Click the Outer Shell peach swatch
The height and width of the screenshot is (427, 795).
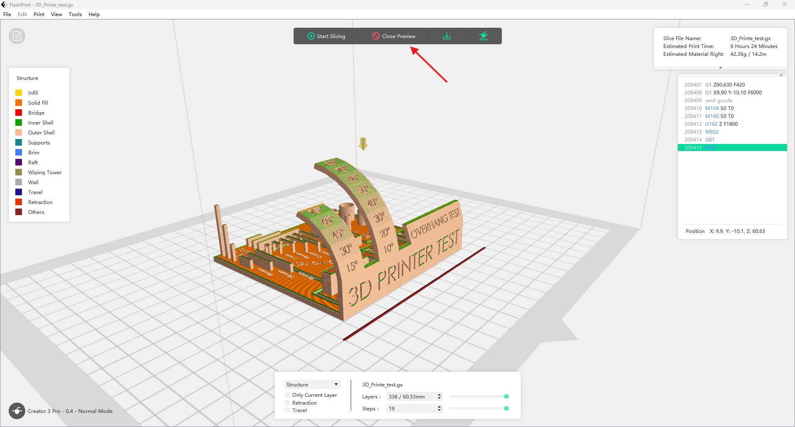pos(19,132)
